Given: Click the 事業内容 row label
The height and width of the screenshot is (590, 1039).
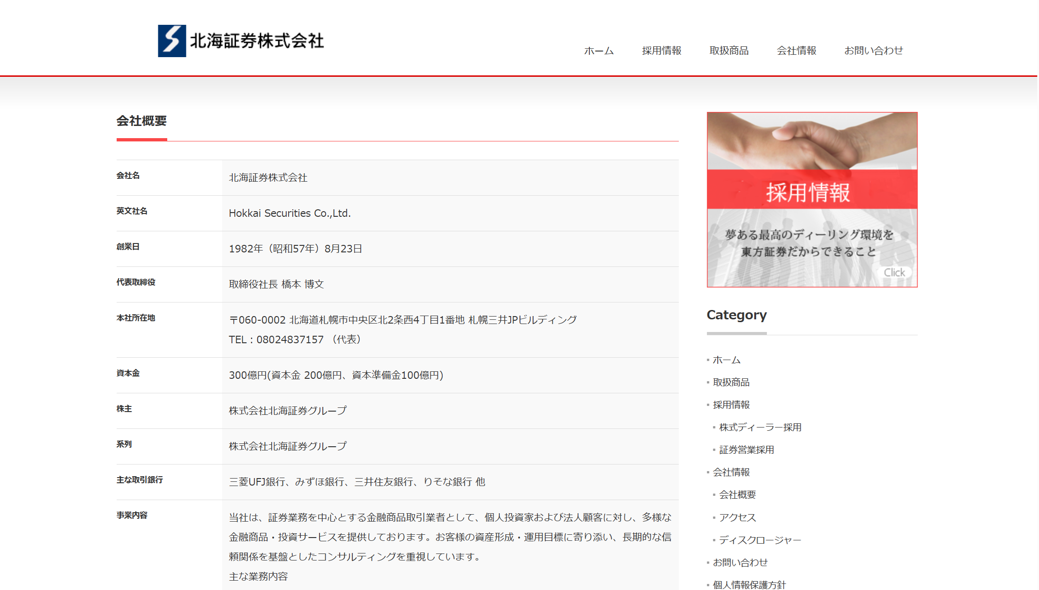Looking at the screenshot, I should coord(132,516).
